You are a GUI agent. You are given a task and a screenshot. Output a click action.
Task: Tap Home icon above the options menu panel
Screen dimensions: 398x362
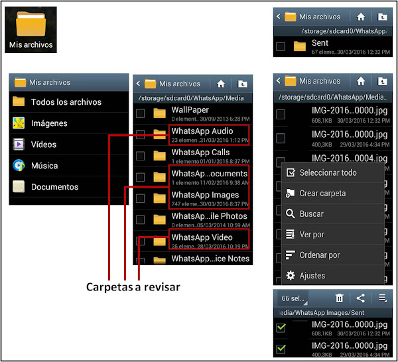[x=361, y=81]
